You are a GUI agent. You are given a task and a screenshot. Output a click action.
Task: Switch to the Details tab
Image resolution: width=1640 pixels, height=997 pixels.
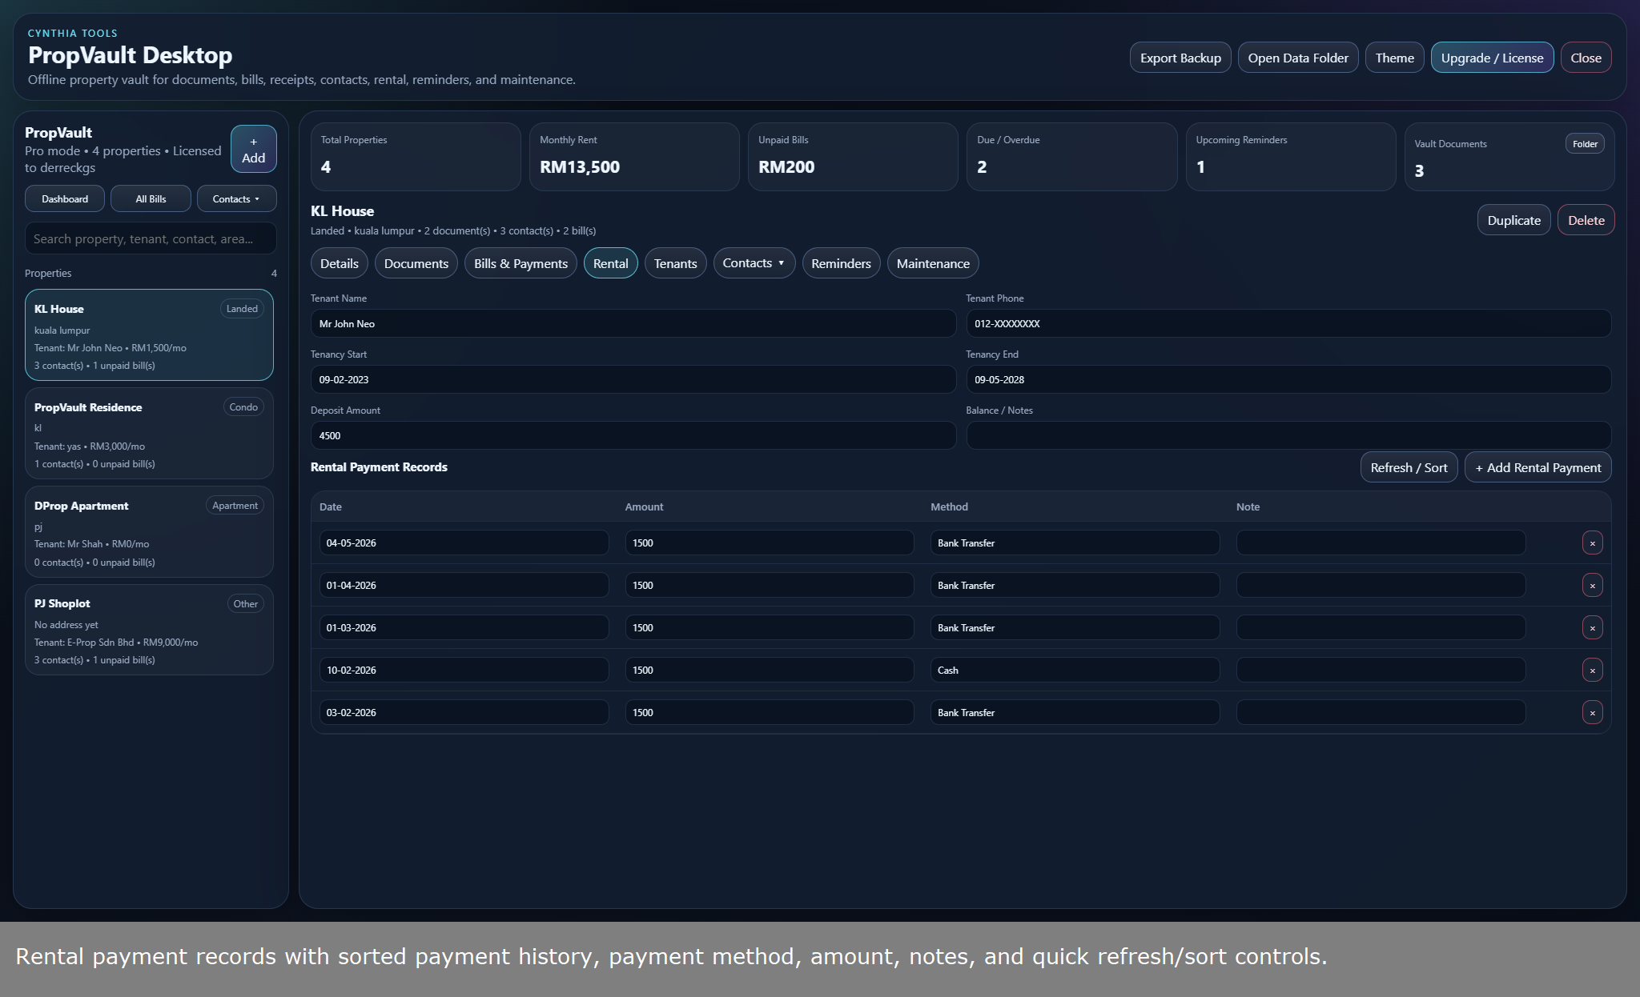tap(339, 263)
